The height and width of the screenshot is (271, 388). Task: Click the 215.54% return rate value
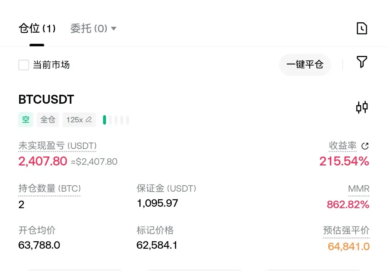point(344,161)
